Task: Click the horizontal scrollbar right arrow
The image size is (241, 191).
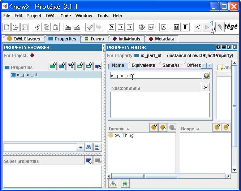Action: [228, 176]
